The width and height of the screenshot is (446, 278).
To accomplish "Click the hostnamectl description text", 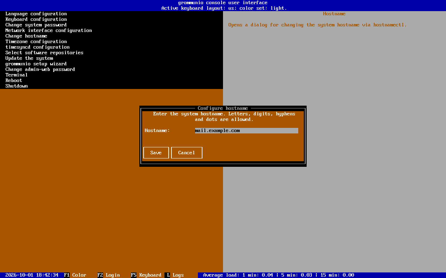I will click(x=317, y=25).
